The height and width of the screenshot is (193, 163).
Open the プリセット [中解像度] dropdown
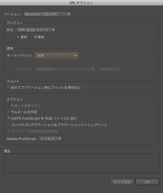pyautogui.click(x=66, y=69)
